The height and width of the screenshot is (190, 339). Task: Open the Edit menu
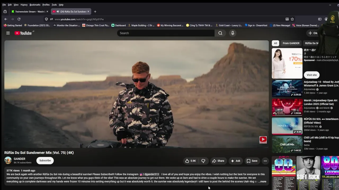(10, 5)
